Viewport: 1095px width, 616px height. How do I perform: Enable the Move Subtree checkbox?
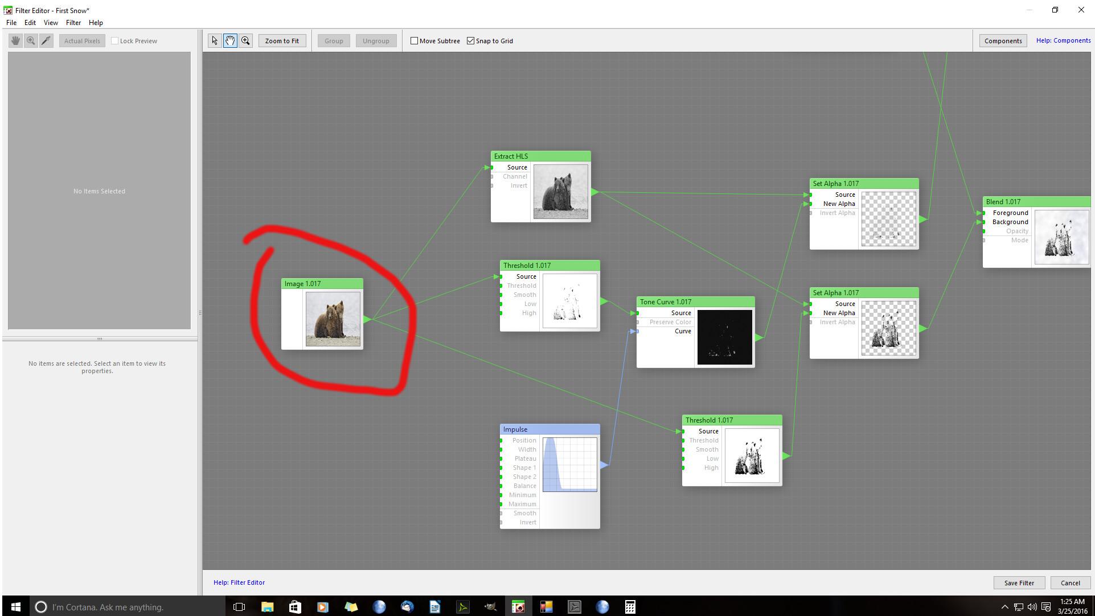415,41
